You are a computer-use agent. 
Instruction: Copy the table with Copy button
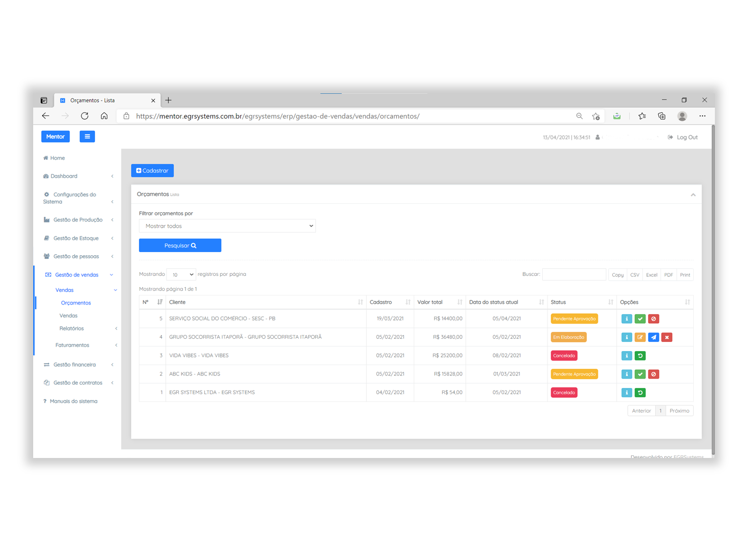pos(617,275)
